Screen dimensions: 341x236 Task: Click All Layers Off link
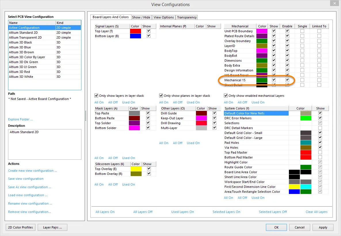click(143, 212)
